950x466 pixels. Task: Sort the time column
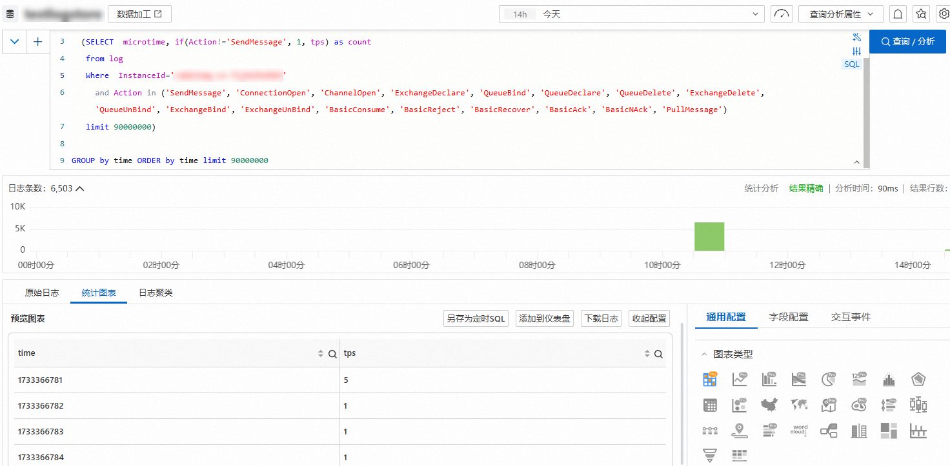click(x=321, y=354)
